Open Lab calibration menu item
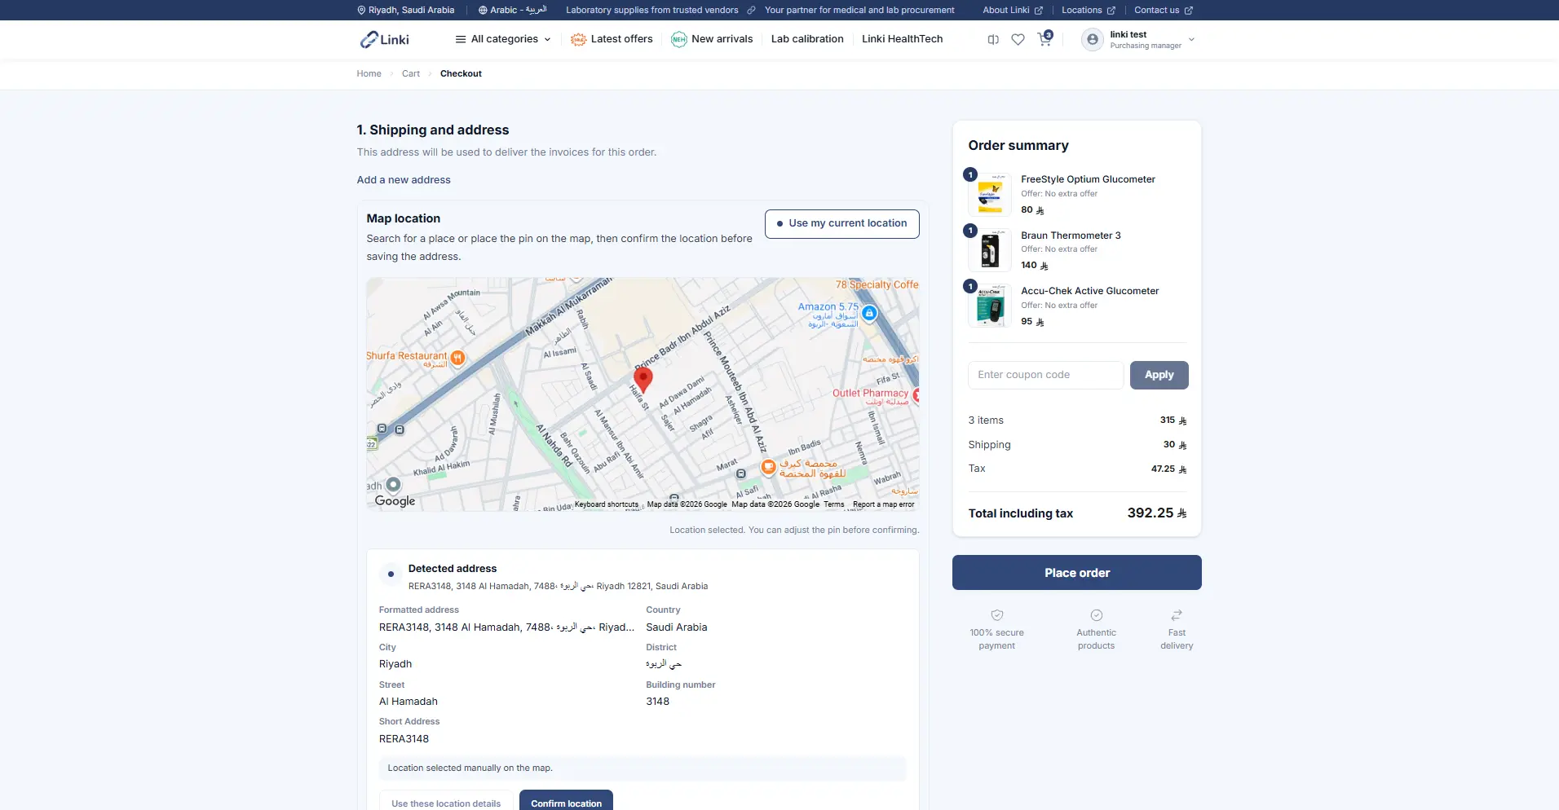The height and width of the screenshot is (810, 1559). coord(807,39)
